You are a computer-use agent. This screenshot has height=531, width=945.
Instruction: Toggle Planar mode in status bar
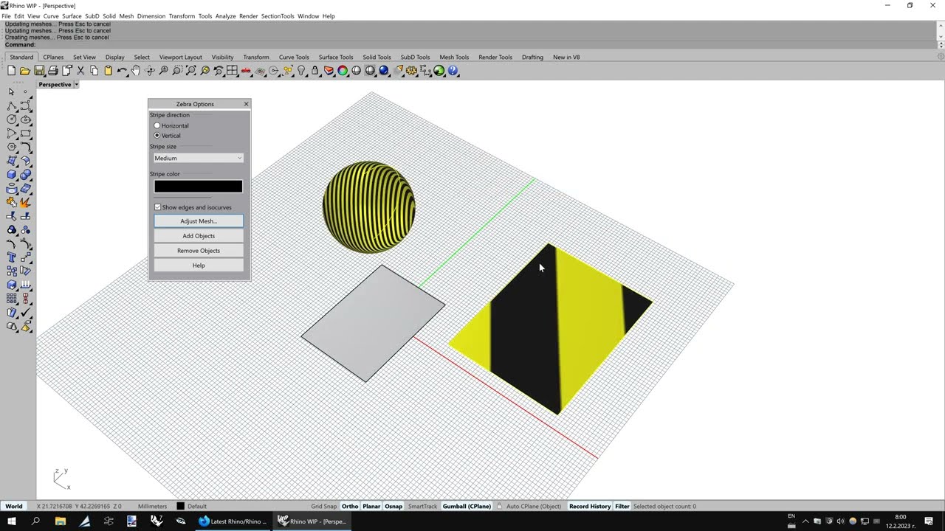pos(371,506)
